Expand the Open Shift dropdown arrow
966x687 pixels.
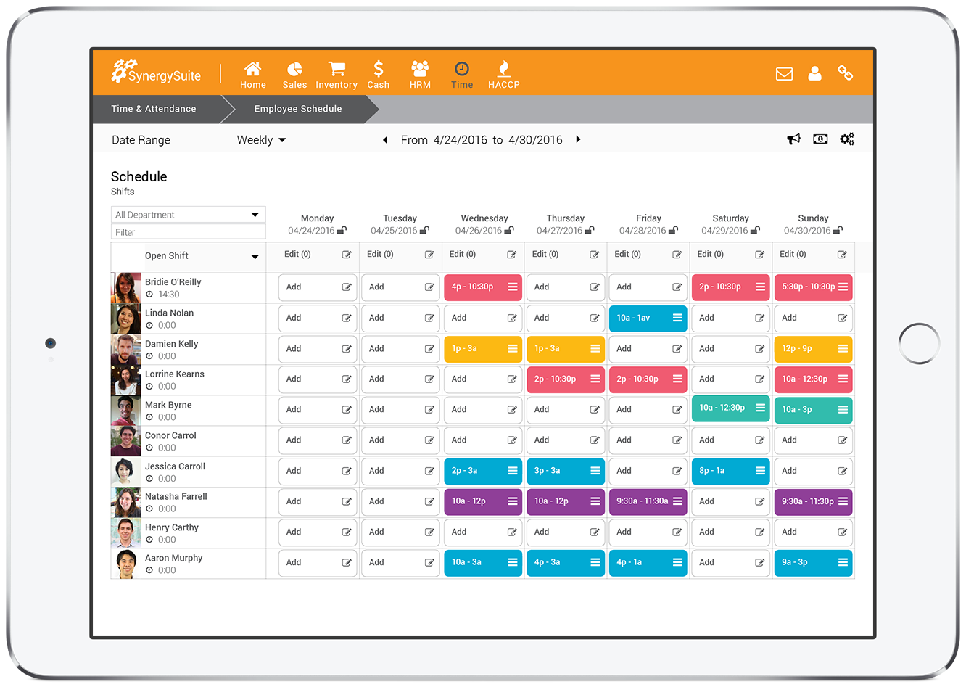pos(255,256)
